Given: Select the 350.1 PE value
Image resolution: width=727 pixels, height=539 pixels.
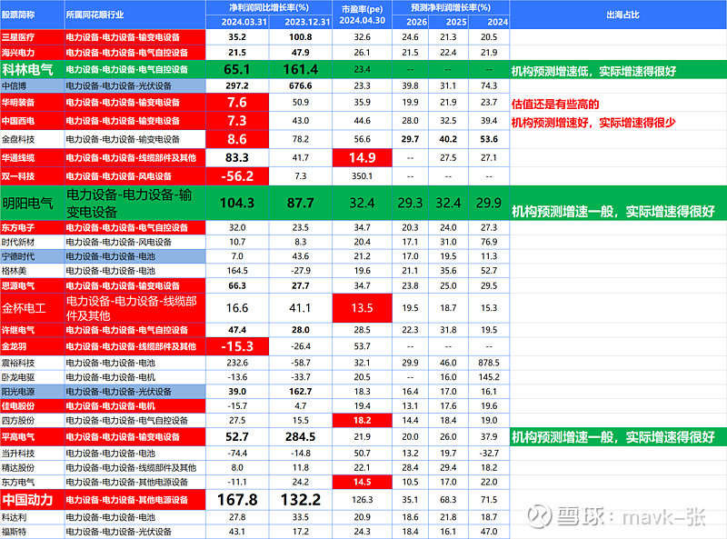Looking at the screenshot, I should [362, 176].
